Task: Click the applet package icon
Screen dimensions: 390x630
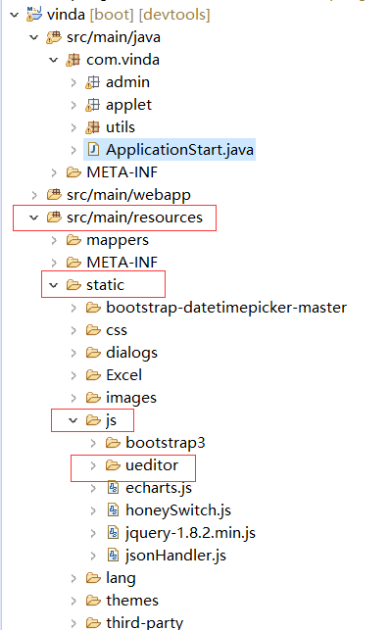Action: tap(93, 105)
